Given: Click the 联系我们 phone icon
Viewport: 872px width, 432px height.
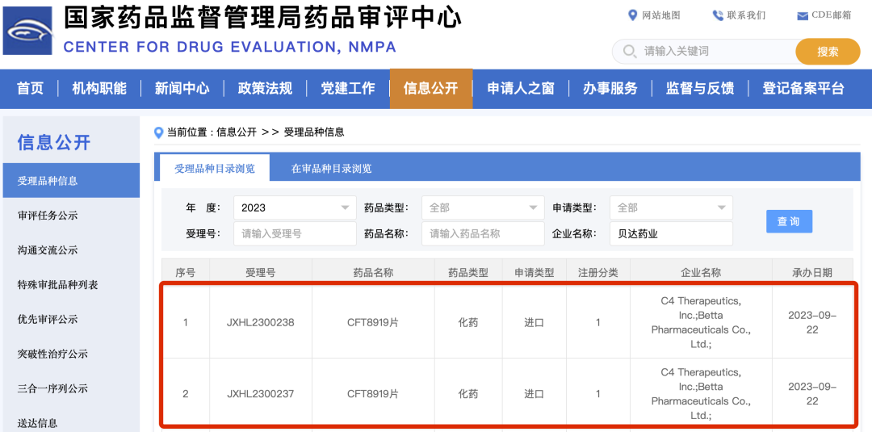Looking at the screenshot, I should [x=718, y=15].
